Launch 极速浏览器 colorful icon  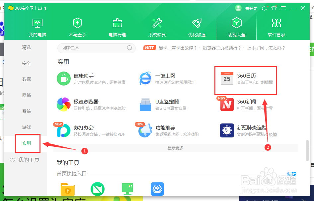click(64, 104)
